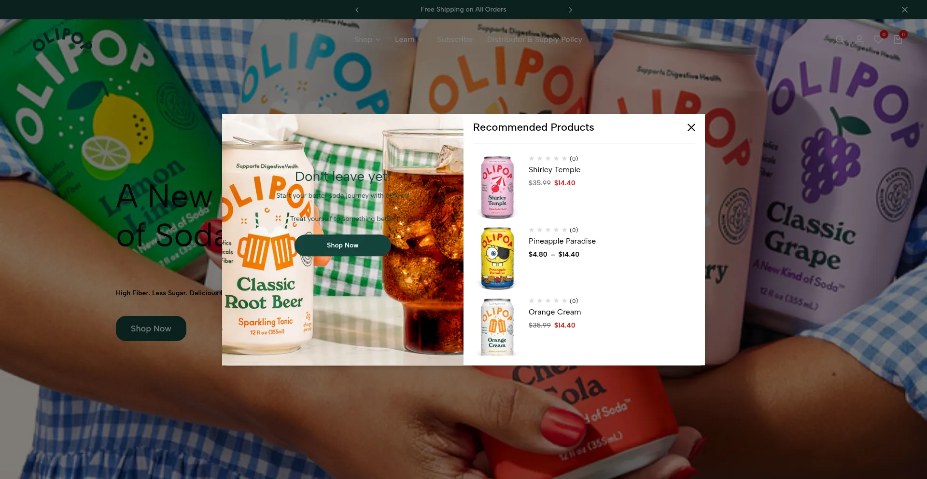Click the OLIPOP logo
The height and width of the screenshot is (479, 927).
click(63, 40)
